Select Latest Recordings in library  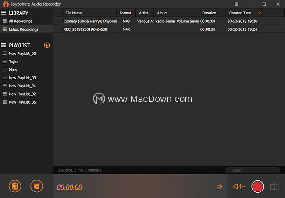pos(27,29)
